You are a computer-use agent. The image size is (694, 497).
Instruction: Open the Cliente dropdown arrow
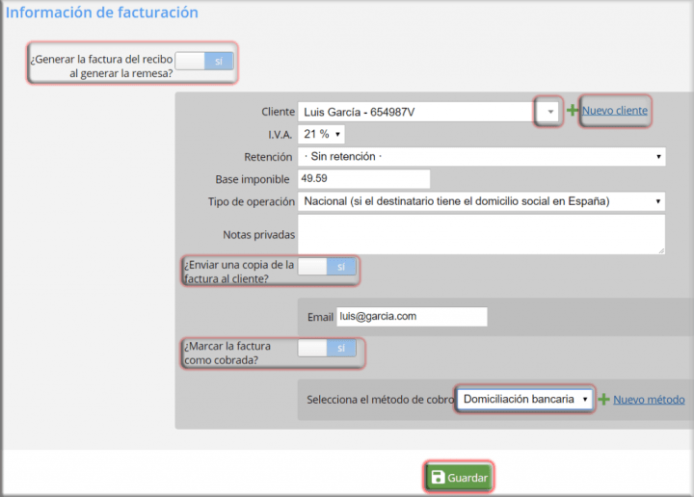[550, 112]
